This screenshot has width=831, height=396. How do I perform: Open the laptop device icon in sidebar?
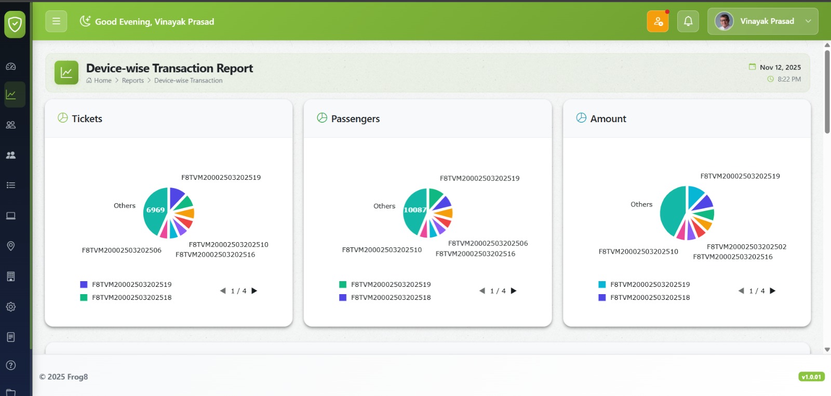[11, 216]
